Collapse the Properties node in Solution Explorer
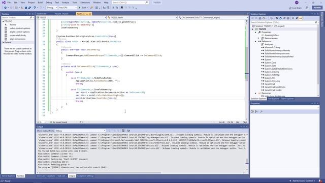The width and height of the screenshot is (325, 183). point(255,32)
